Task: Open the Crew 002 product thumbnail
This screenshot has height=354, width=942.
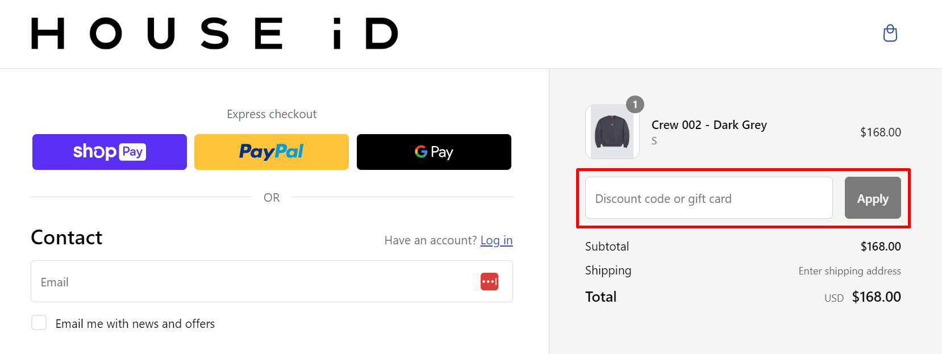Action: click(x=612, y=131)
